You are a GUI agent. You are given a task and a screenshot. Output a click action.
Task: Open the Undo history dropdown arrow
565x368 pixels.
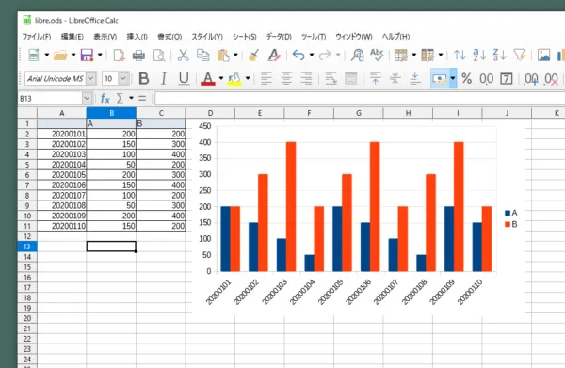tap(312, 56)
